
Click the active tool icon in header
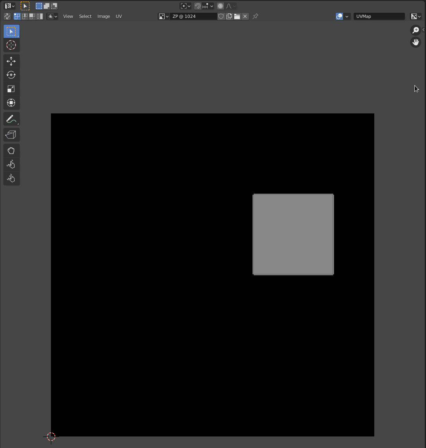[25, 6]
